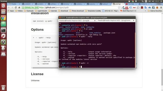Click the Options heading on the page
The width and height of the screenshot is (163, 91).
[37, 30]
